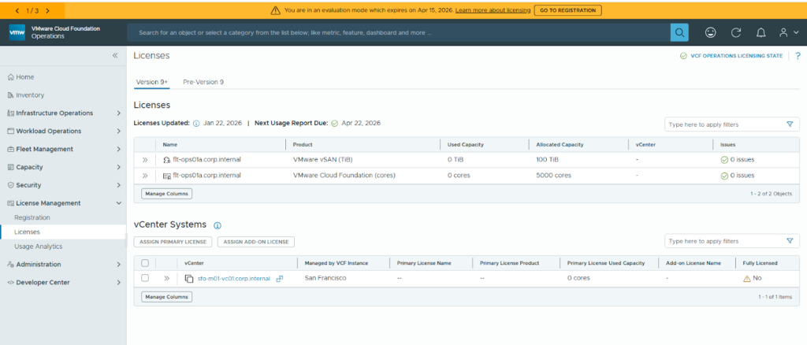Open the feedback smiley icon
Viewport: 807px width, 345px height.
click(x=710, y=32)
